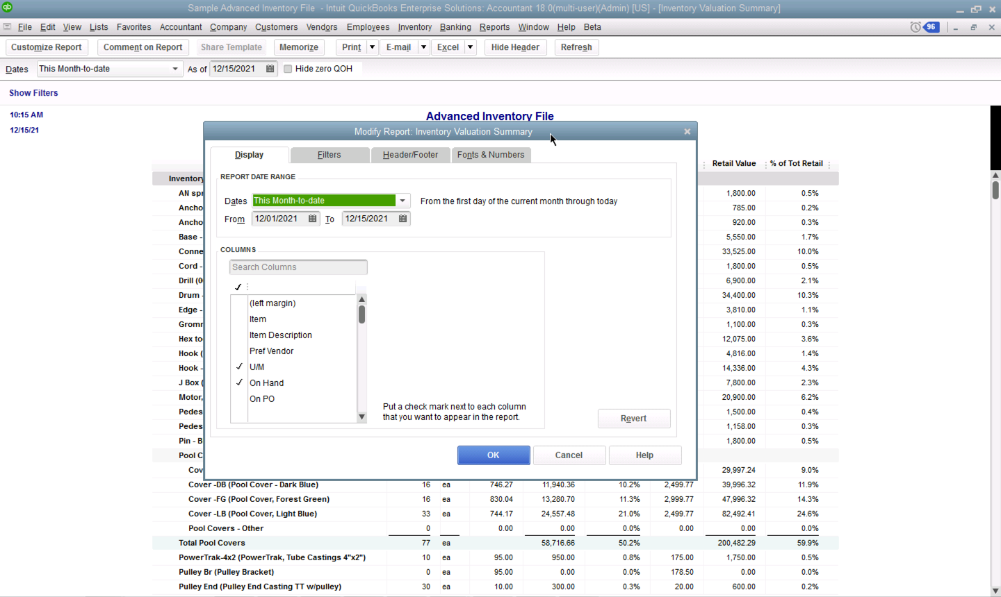
Task: Switch to the Filters tab
Action: pos(329,155)
